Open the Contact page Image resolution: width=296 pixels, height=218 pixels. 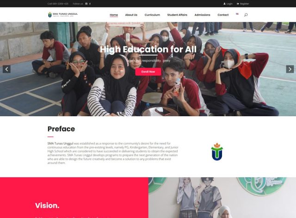(x=223, y=15)
